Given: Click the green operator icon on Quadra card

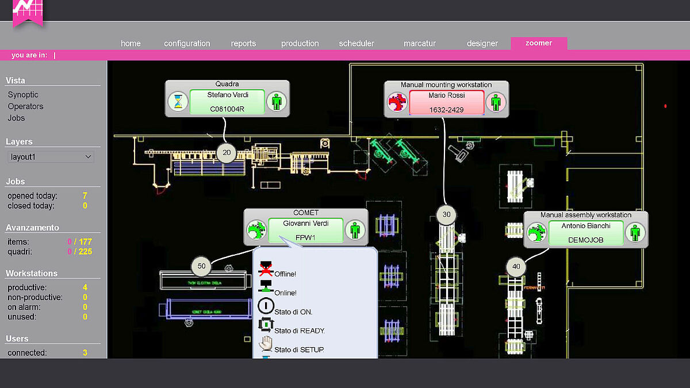Looking at the screenshot, I should (x=277, y=102).
